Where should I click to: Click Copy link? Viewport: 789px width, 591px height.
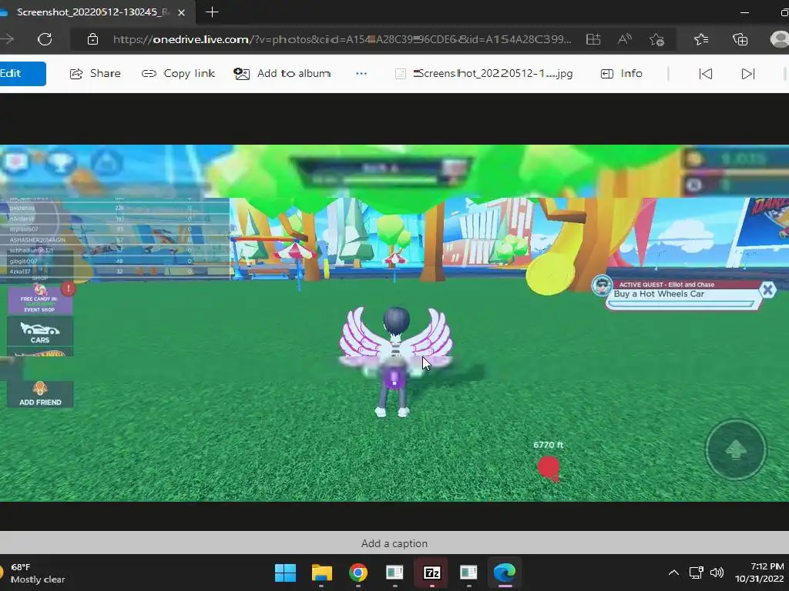(178, 73)
